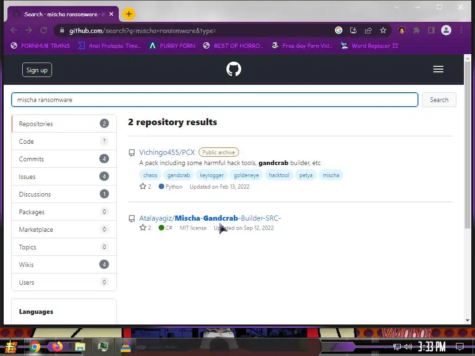Click the Search button
Viewport: 475px width, 356px height.
pos(439,100)
